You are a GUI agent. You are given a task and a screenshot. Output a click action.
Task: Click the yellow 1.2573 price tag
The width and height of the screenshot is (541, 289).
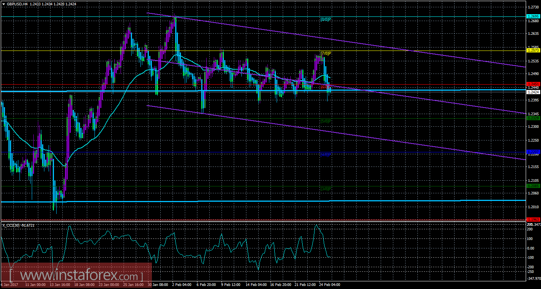pyautogui.click(x=533, y=50)
